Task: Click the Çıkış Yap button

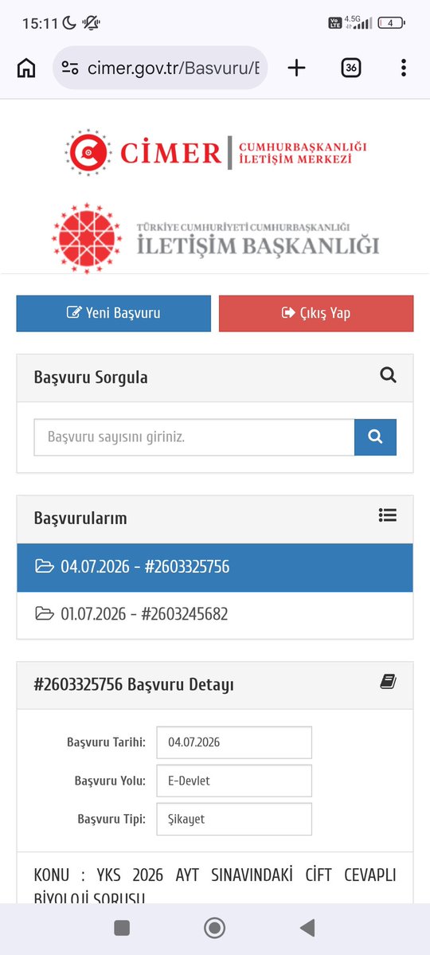Action: tap(316, 313)
